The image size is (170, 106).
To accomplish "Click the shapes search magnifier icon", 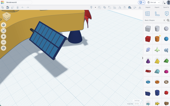I will click(x=168, y=20).
